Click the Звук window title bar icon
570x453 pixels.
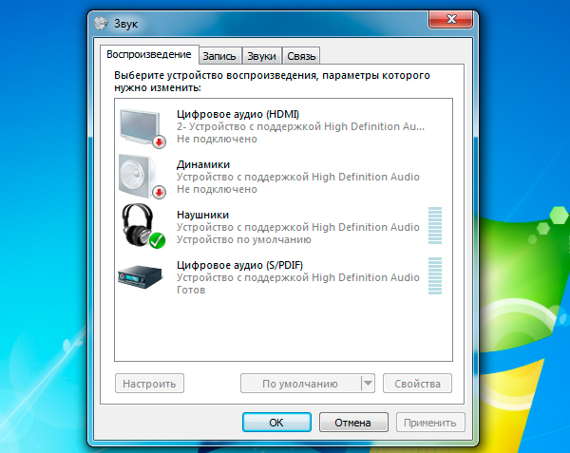click(104, 20)
